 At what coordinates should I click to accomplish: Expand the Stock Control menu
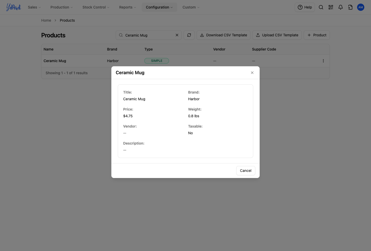pos(96,7)
